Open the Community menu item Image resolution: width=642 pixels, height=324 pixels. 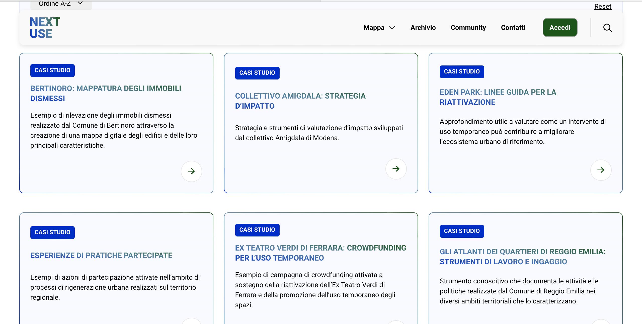(x=468, y=28)
